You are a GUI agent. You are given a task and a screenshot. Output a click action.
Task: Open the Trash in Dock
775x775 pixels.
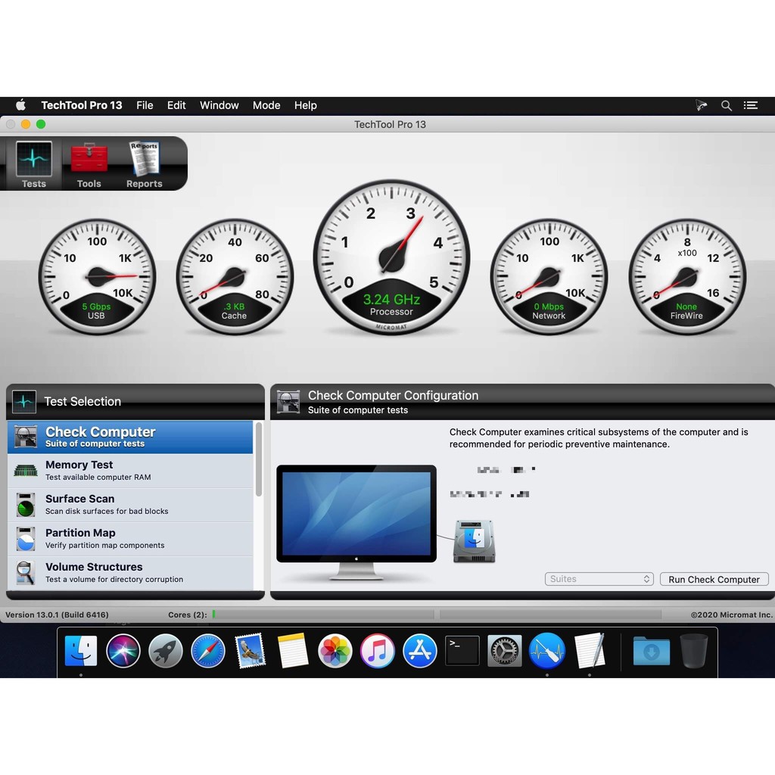(x=694, y=650)
